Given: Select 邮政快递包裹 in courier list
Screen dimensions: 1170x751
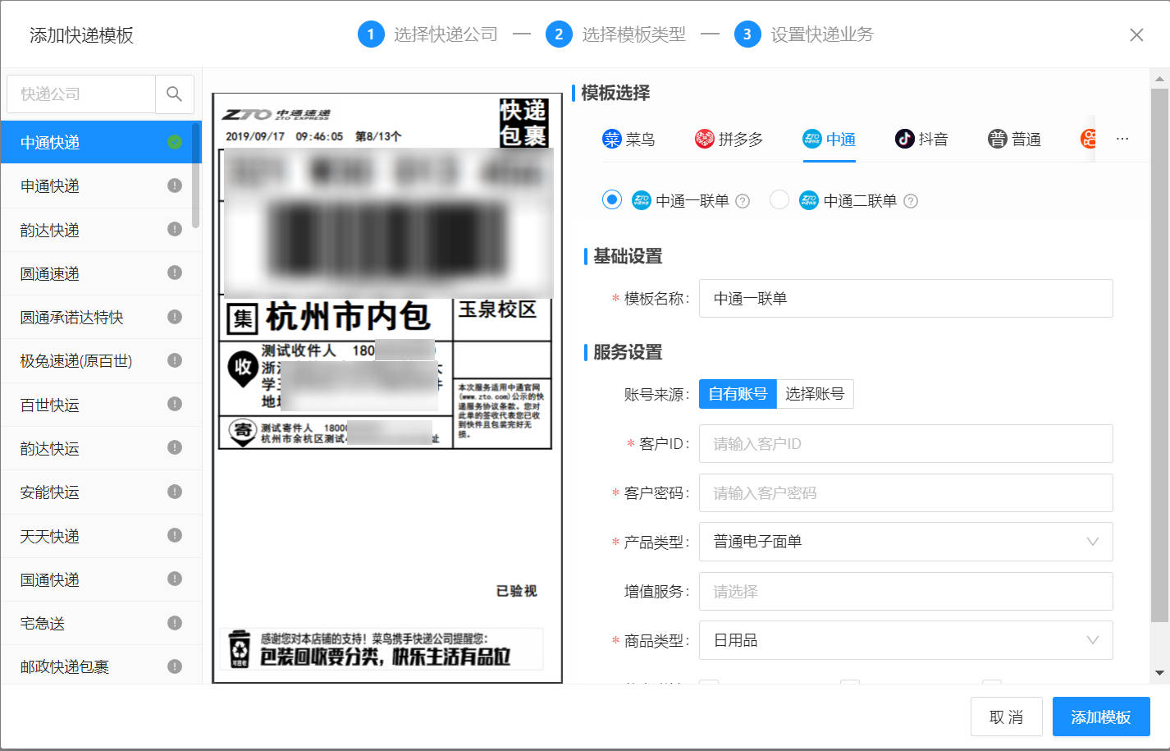Looking at the screenshot, I should pos(101,666).
